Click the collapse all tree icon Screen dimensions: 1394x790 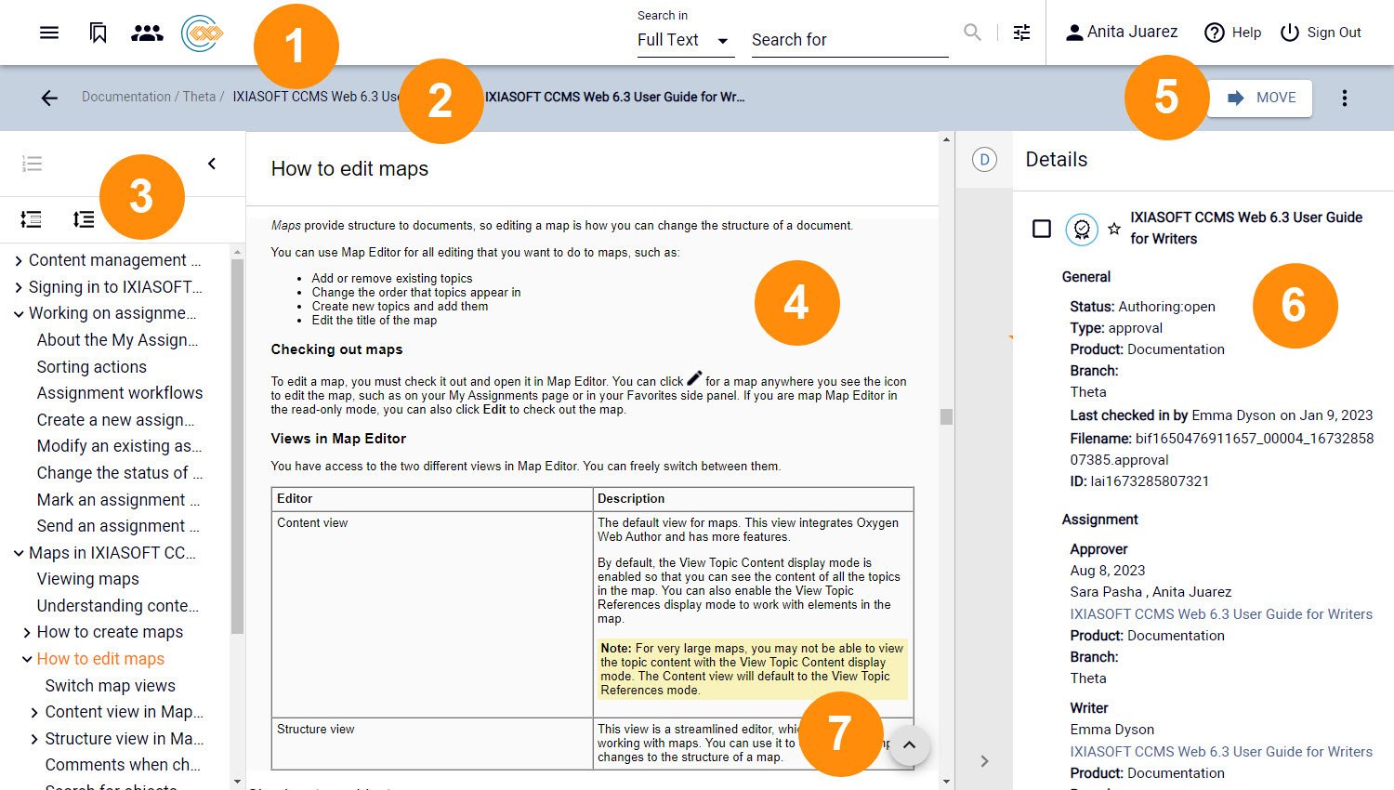(31, 219)
